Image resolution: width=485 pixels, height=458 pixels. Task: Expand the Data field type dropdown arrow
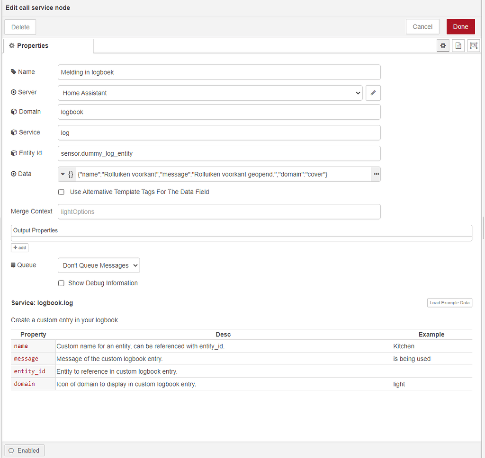coord(62,174)
